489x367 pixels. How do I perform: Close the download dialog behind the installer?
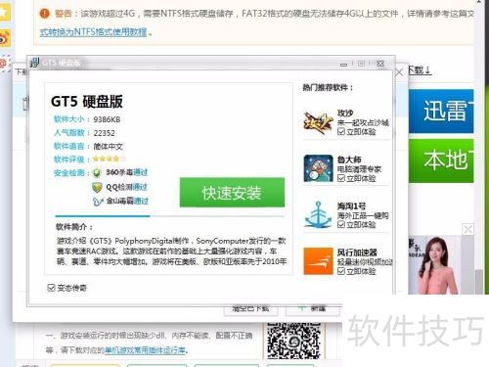(x=399, y=72)
